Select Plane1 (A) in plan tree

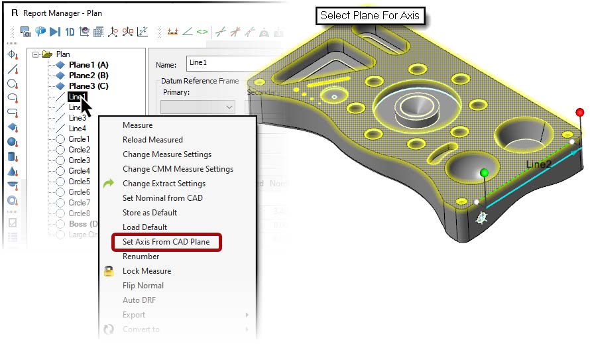[88, 65]
